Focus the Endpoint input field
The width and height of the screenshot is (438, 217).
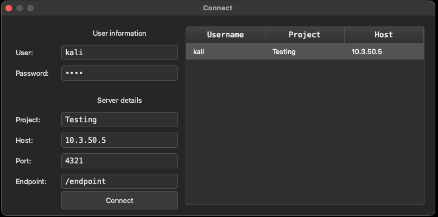coord(119,181)
